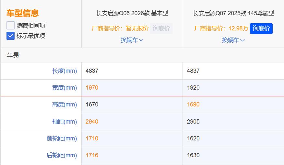
Task: Click greyed 询底价 button for Q06
Action: (161, 28)
